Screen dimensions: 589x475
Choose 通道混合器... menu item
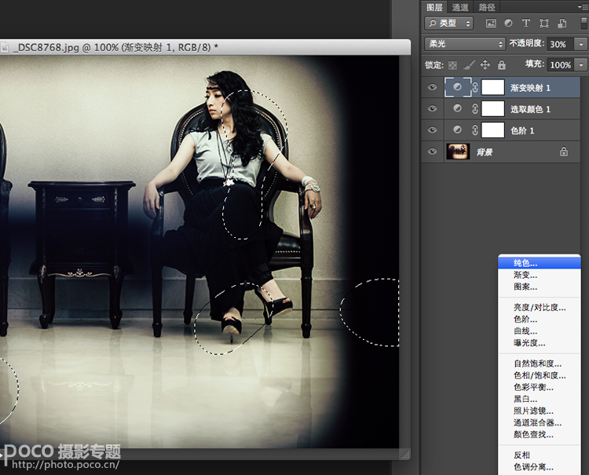tap(540, 423)
